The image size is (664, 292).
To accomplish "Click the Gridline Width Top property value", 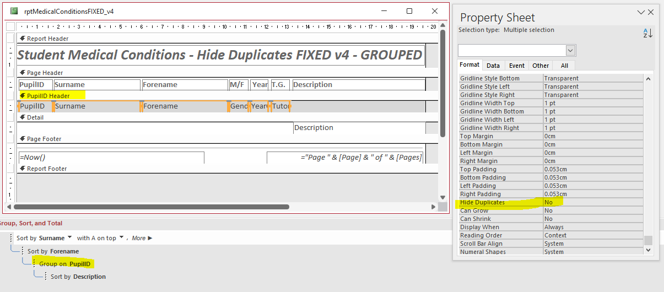I will (593, 104).
